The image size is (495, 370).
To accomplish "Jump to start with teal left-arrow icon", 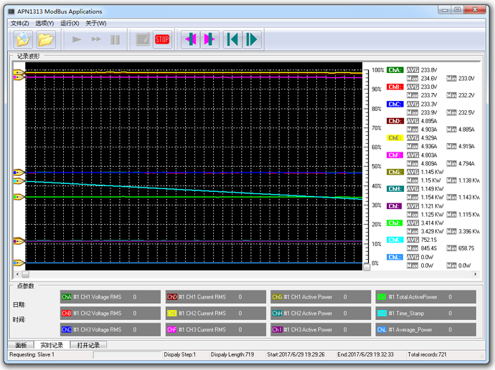I will [x=232, y=39].
